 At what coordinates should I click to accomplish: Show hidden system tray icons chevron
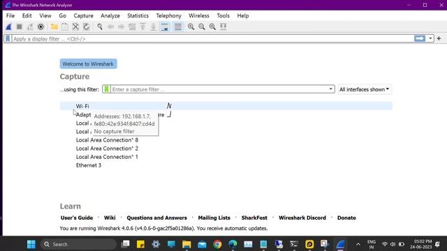(x=358, y=244)
